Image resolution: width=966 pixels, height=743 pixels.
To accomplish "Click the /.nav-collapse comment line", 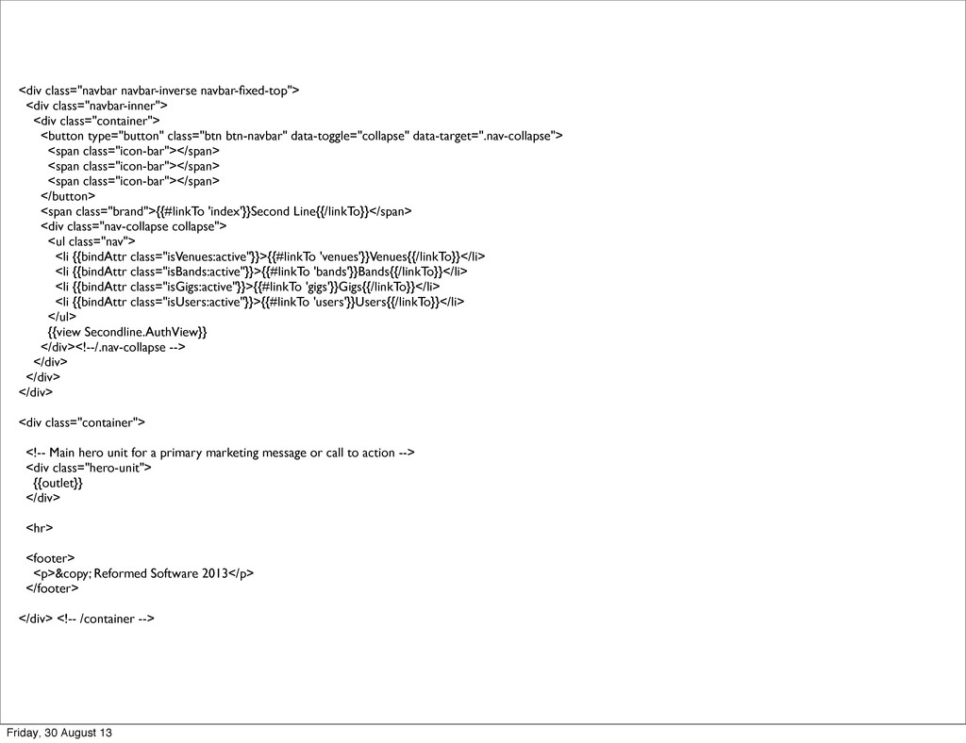I will (x=113, y=347).
